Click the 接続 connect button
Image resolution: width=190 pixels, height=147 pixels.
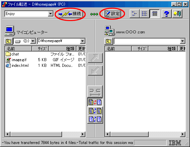70,14
